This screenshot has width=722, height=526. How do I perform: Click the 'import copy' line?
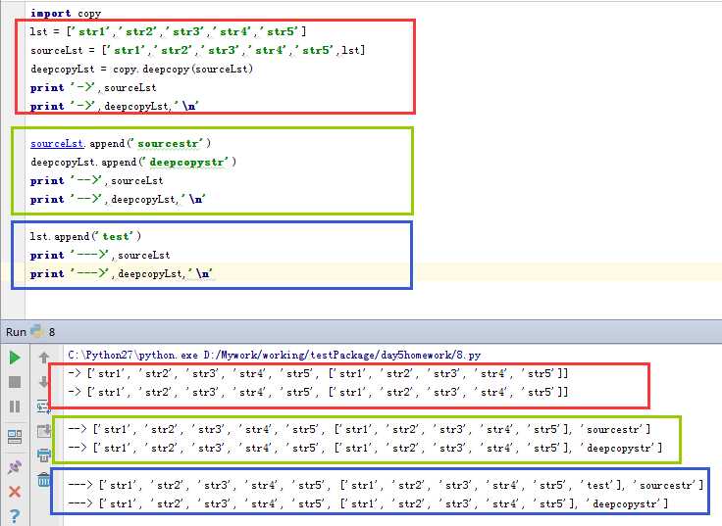tap(66, 14)
